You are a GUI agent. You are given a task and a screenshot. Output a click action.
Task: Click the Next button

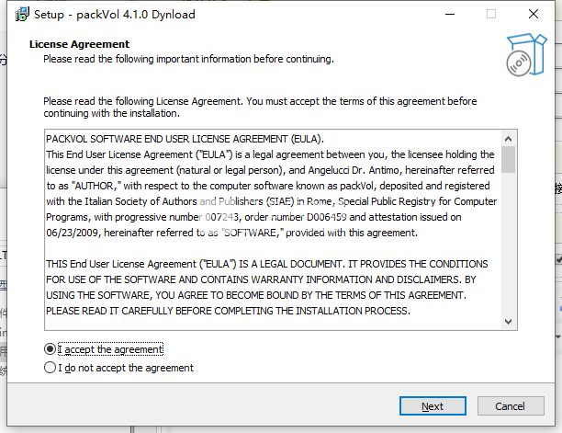(x=433, y=406)
